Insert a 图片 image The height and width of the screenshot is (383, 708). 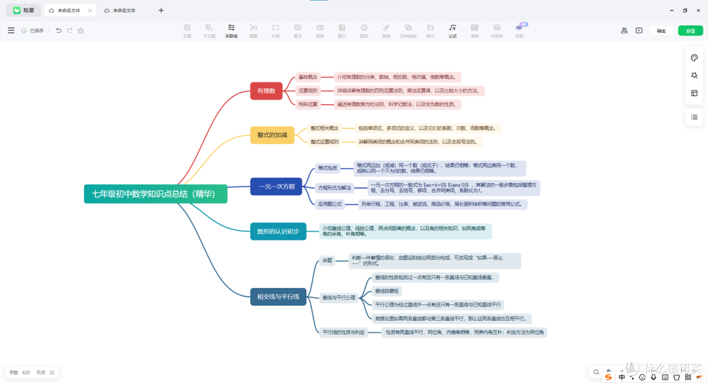pyautogui.click(x=342, y=31)
